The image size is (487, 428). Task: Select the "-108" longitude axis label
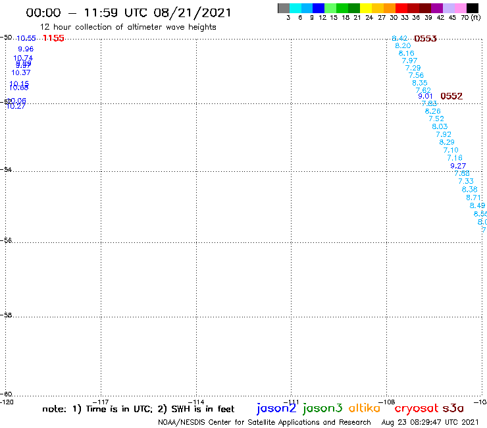tap(387, 402)
